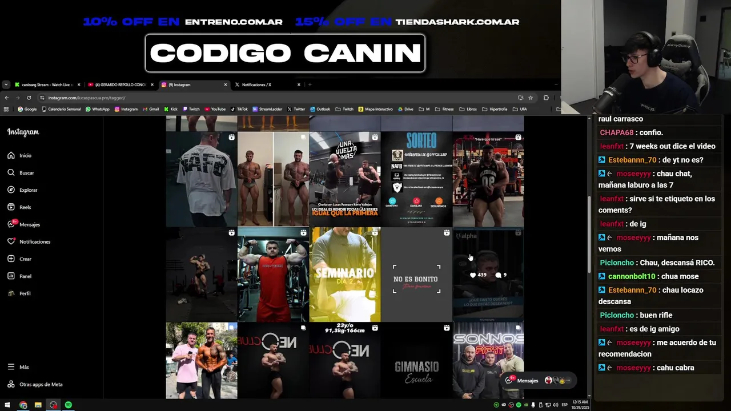Open Explorar in Instagram sidebar
731x411 pixels.
pyautogui.click(x=22, y=190)
